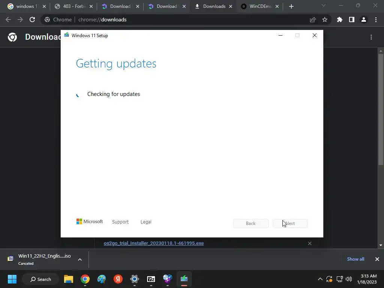Open Windows Start menu
This screenshot has height=288, width=384.
[x=12, y=279]
